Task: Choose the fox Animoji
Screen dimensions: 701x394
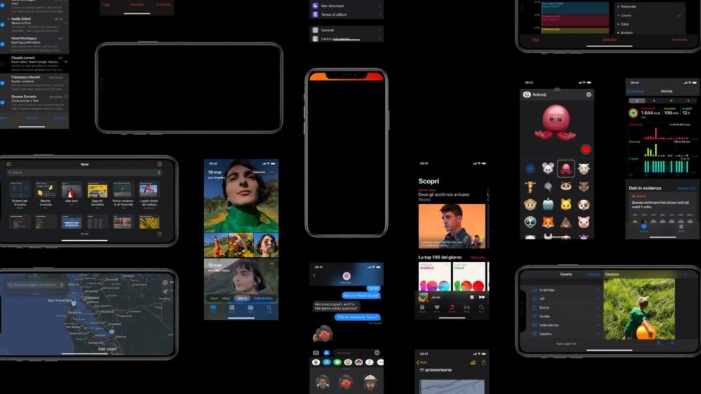Action: point(548,222)
